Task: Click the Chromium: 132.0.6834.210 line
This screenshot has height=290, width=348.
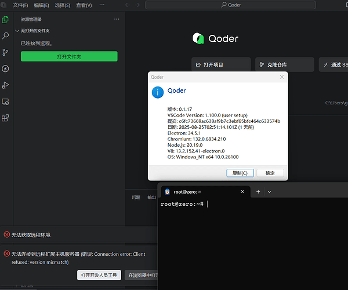Action: [197, 139]
